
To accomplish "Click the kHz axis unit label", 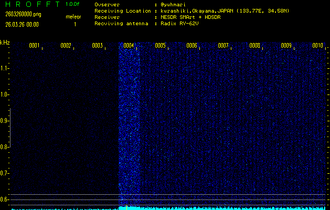I will tap(5, 43).
